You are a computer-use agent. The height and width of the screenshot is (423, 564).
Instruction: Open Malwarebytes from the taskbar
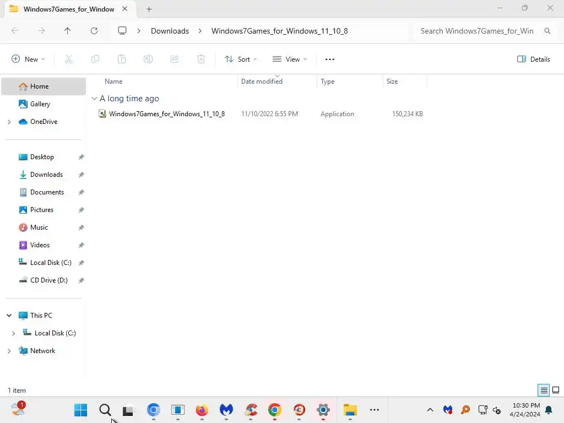click(226, 410)
